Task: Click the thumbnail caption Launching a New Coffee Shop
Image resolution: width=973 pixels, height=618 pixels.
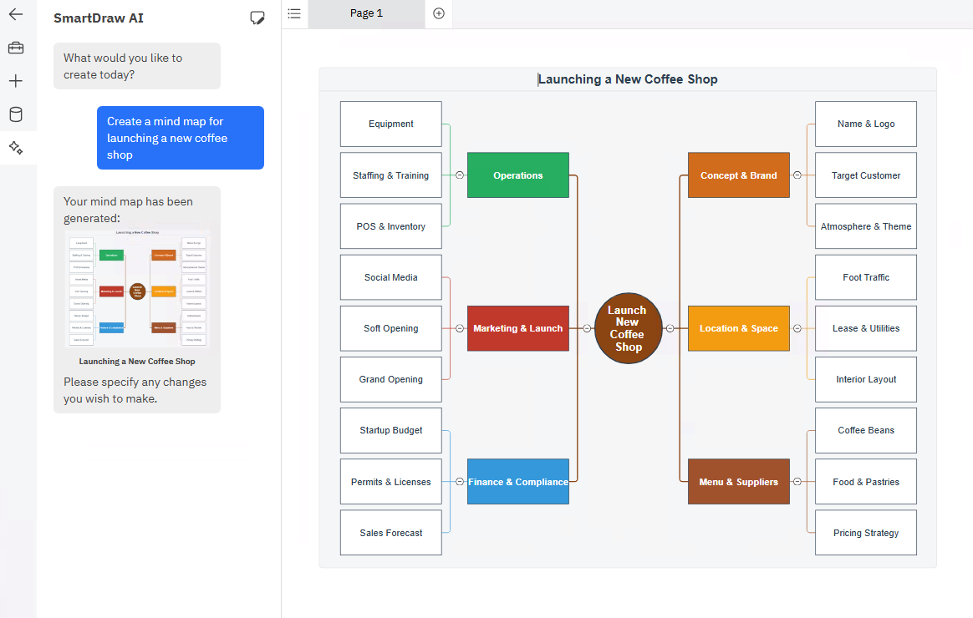Action: click(137, 362)
